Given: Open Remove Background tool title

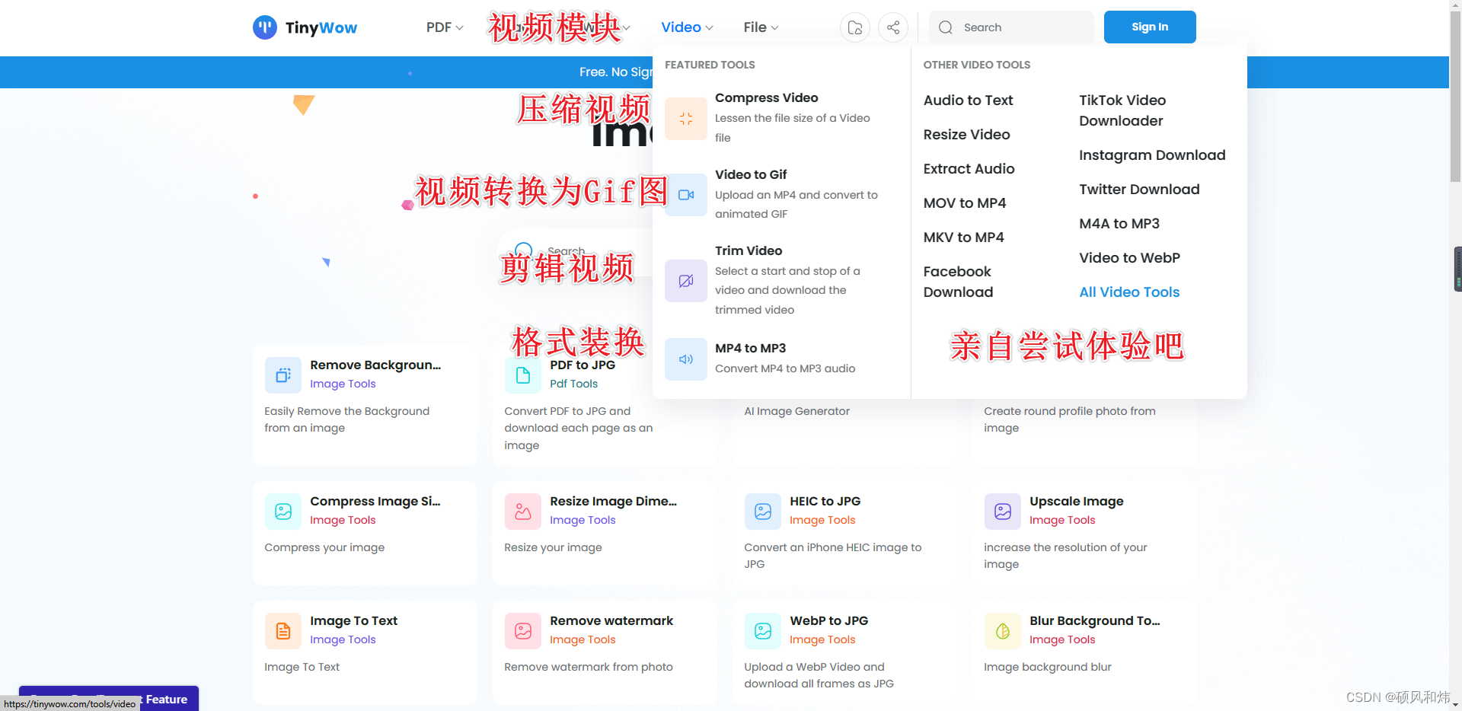Looking at the screenshot, I should (375, 365).
